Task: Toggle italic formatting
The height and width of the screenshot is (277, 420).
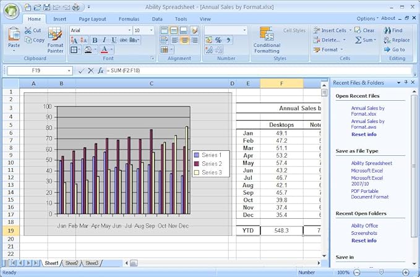Action: click(x=104, y=40)
